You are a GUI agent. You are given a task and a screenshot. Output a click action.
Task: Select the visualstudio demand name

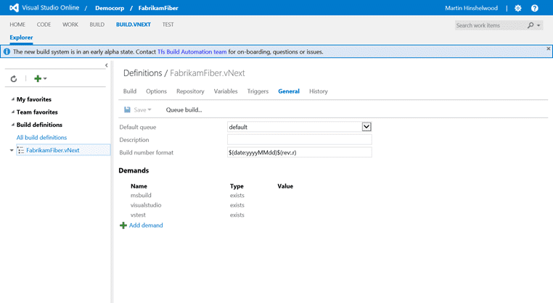pos(146,205)
